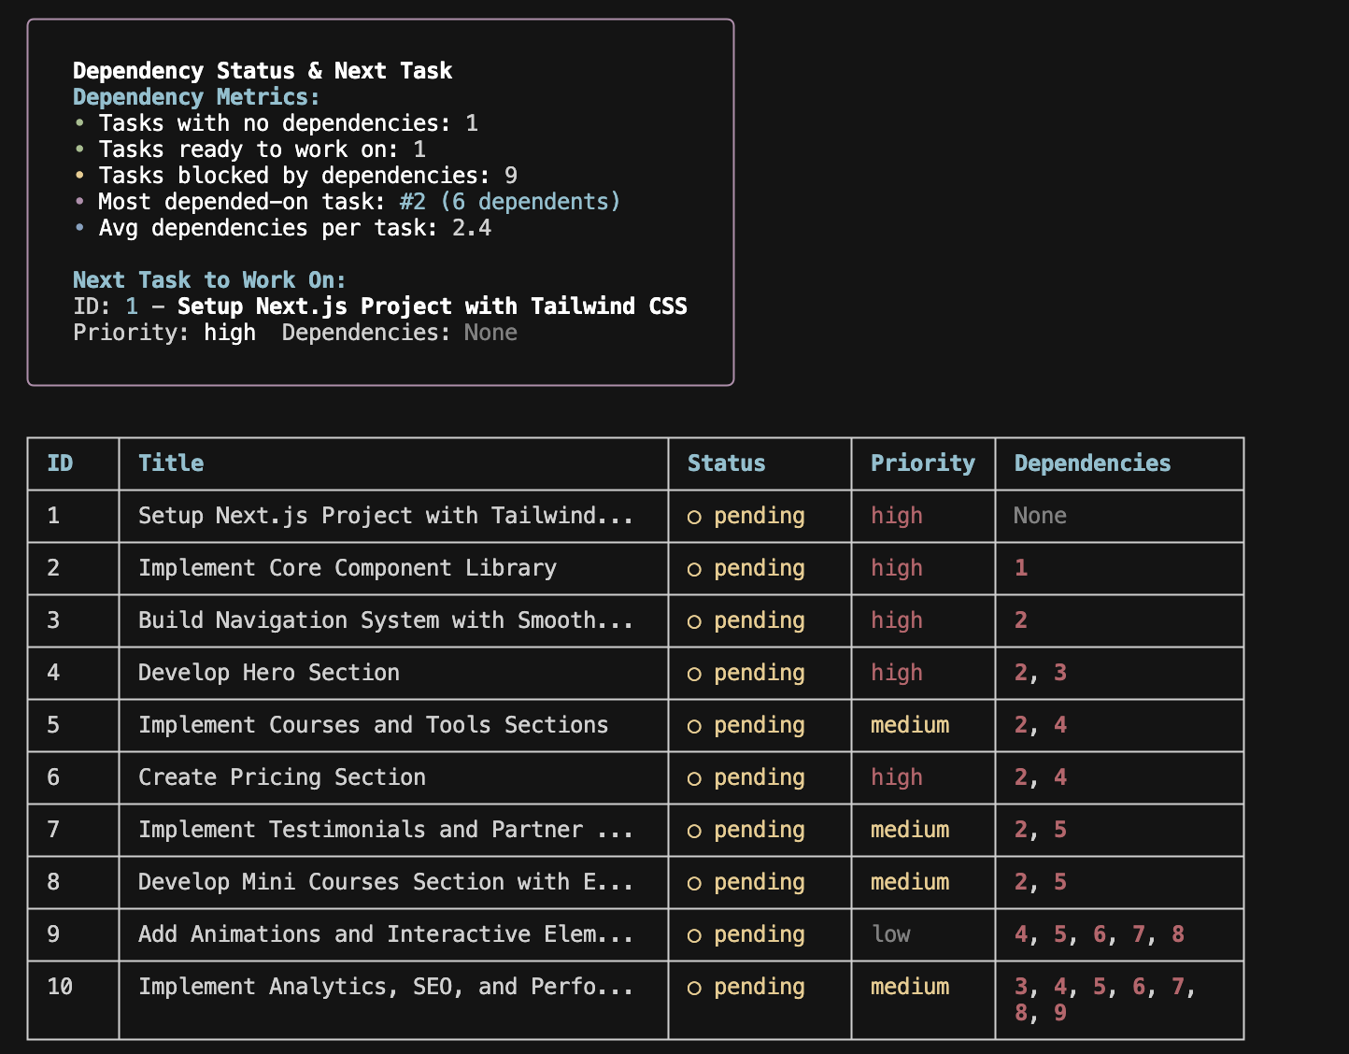Click the pending status circle for task 1

point(694,518)
